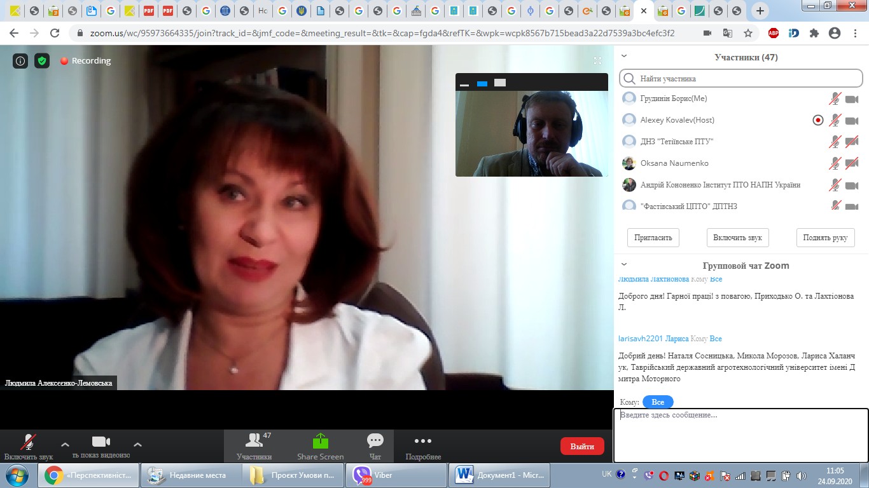The image size is (869, 488).
Task: Open the Chat panel icon
Action: coord(375,445)
